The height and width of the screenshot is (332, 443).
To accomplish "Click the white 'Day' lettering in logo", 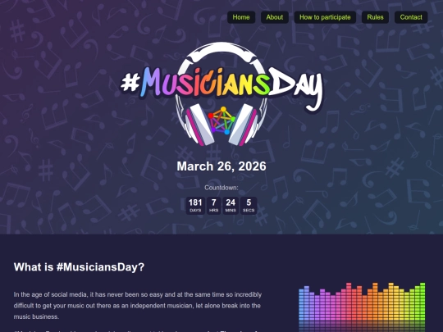I will pyautogui.click(x=296, y=88).
